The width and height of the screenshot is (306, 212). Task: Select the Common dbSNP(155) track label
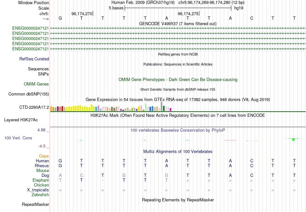coord(29,94)
